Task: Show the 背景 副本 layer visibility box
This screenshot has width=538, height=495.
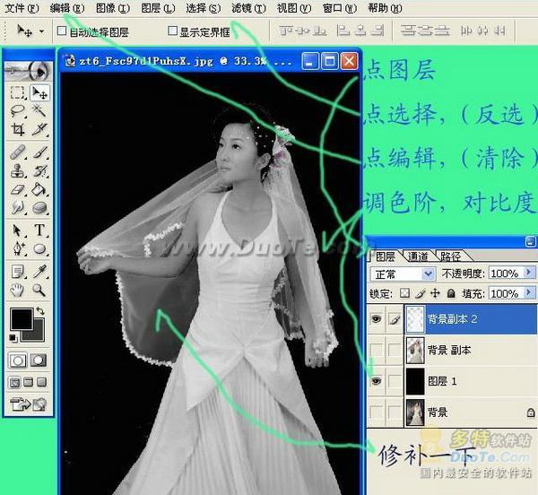Action: [x=377, y=351]
